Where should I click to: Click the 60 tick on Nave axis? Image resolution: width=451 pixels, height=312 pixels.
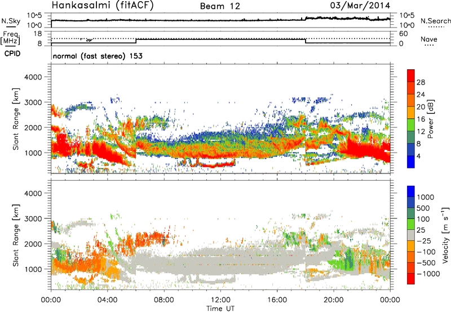pyautogui.click(x=403, y=34)
